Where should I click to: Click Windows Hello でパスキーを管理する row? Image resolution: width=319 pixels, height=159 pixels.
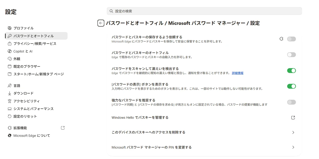click(204, 118)
